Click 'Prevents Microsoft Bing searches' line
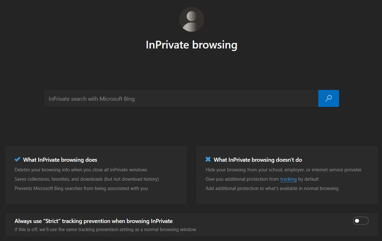 pyautogui.click(x=81, y=188)
